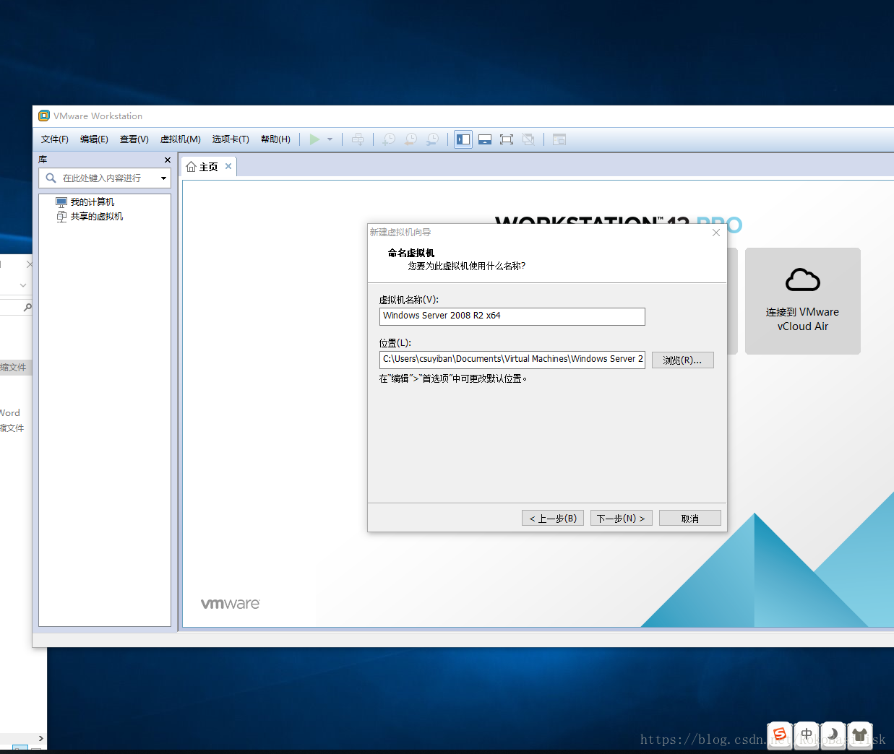Viewport: 894px width, 754px height.
Task: Click the home icon on 主页 tab
Action: pyautogui.click(x=192, y=167)
